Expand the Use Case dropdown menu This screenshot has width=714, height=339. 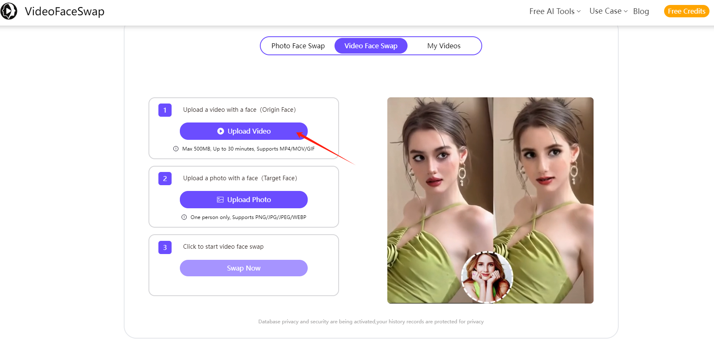coord(608,11)
